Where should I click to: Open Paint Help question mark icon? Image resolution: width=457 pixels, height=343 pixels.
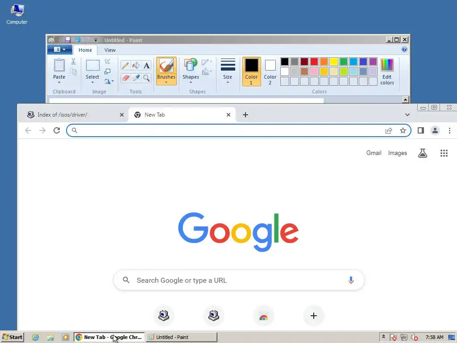404,49
